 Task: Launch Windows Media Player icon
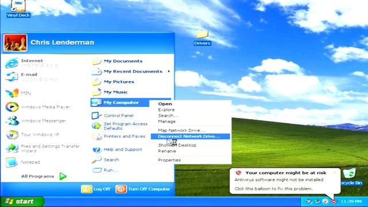11,107
